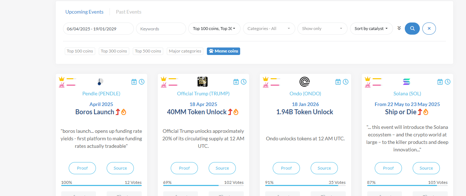Click Source button on Ondo card

324,168
